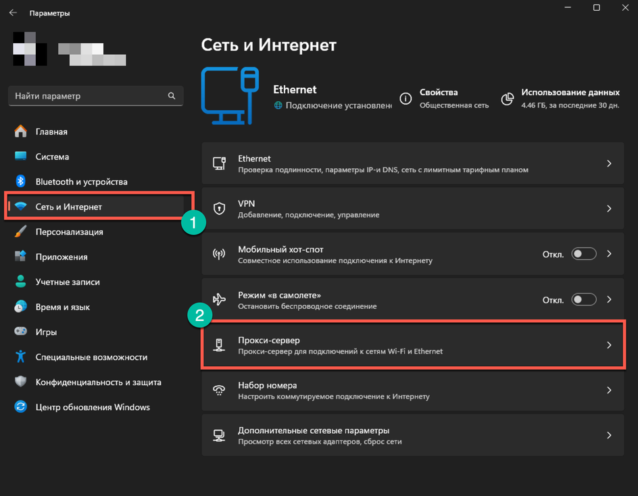Click the Главная home icon

tap(21, 131)
